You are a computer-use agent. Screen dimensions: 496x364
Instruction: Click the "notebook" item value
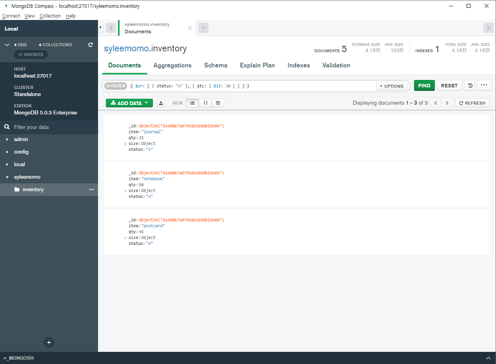click(153, 179)
